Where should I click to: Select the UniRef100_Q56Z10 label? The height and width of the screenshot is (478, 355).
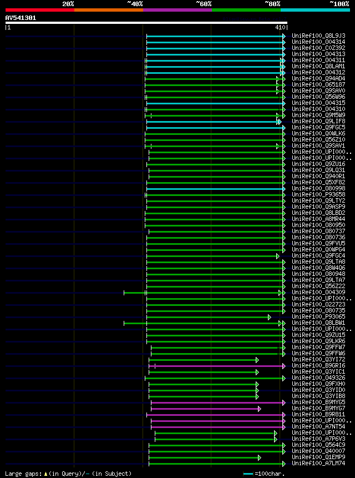tap(318, 139)
